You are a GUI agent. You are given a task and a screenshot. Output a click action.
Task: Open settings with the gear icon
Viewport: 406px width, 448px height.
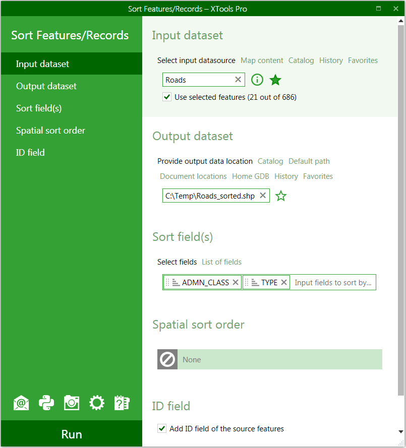(x=97, y=403)
